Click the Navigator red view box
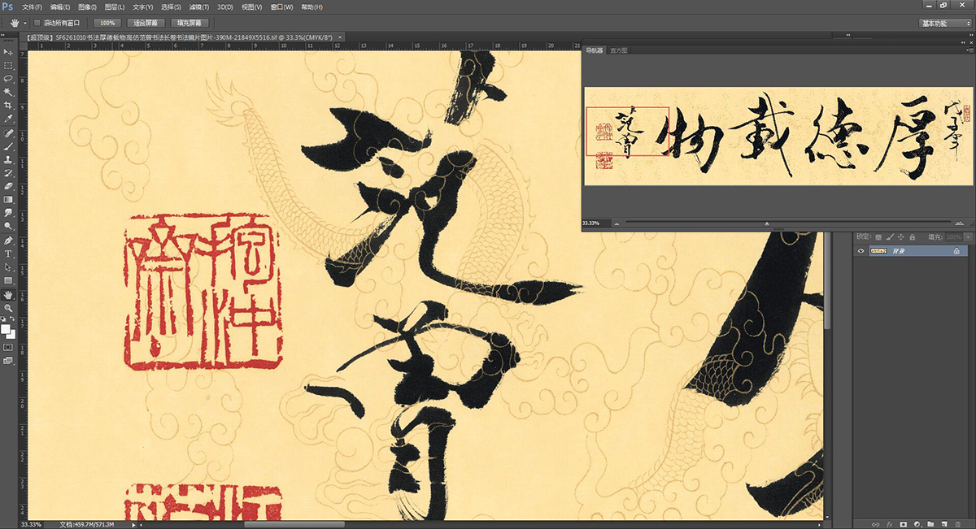The width and height of the screenshot is (976, 529). [627, 130]
